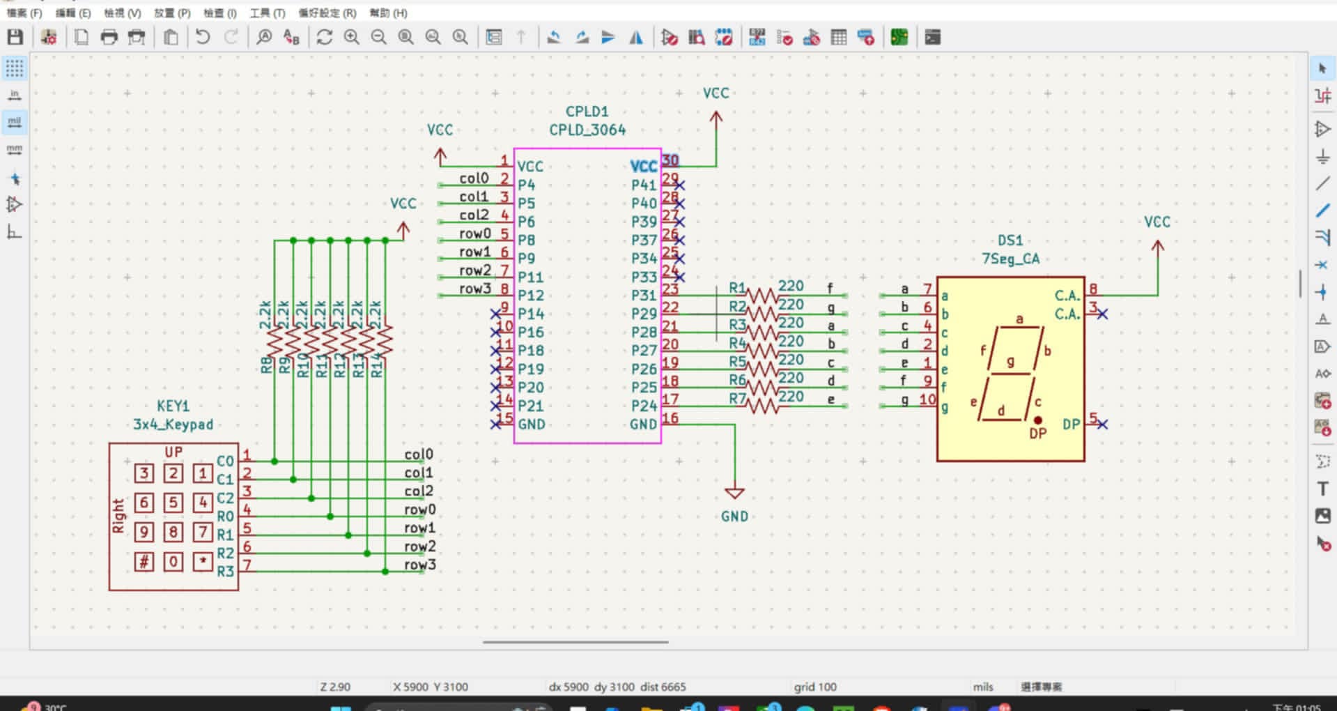Click the Refresh/redraw view icon
The image size is (1337, 711).
[324, 38]
